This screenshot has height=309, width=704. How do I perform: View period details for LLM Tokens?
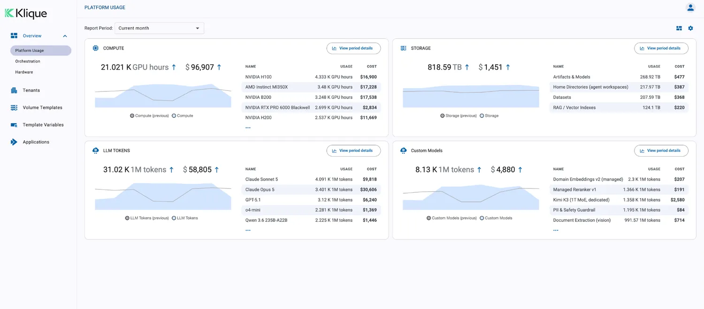point(353,151)
